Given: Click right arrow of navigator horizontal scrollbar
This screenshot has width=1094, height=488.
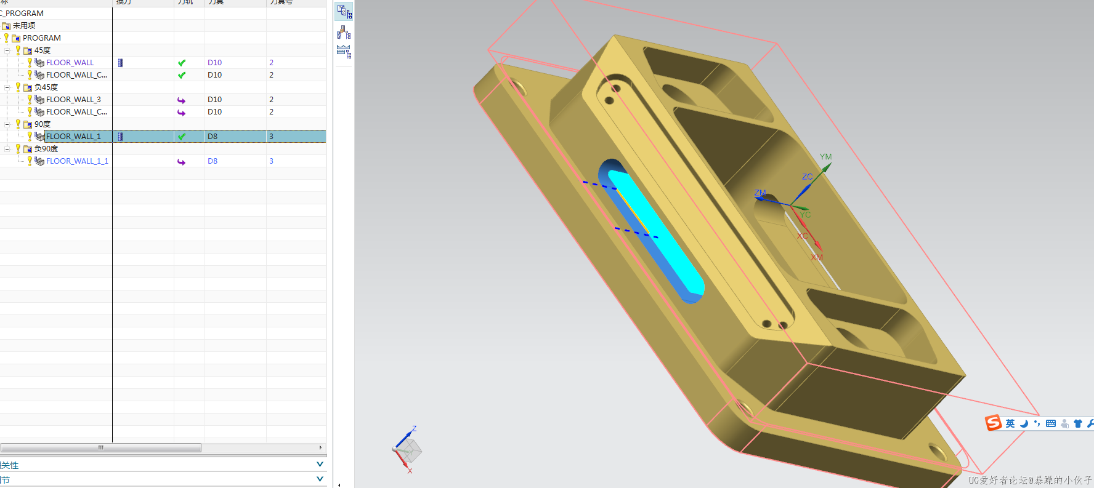Looking at the screenshot, I should (320, 447).
